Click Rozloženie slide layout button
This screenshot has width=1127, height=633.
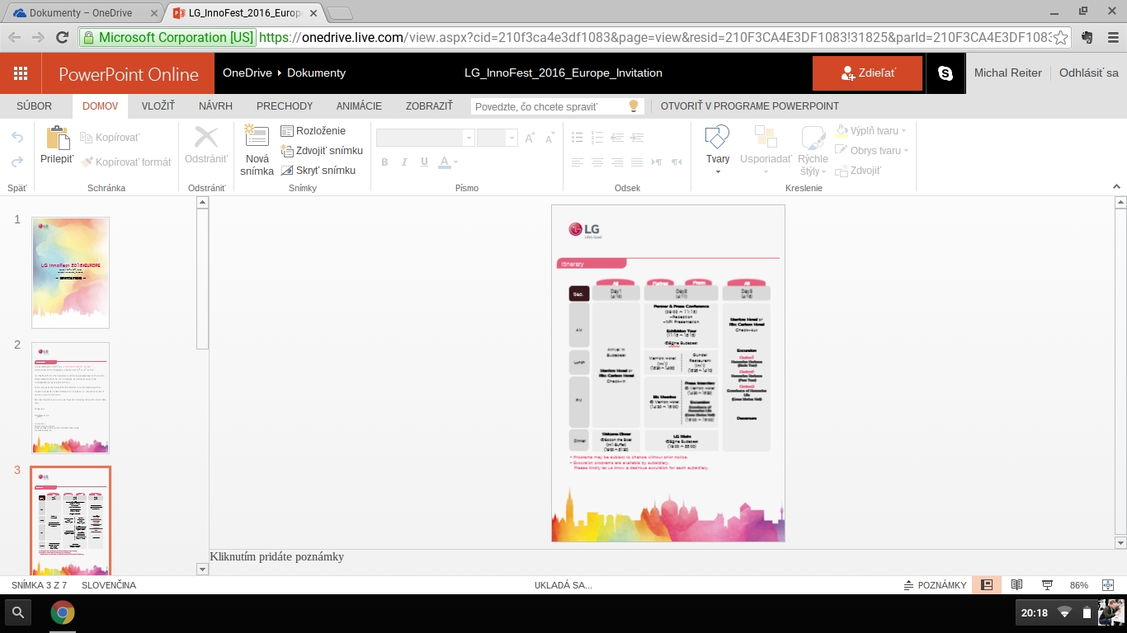point(313,131)
